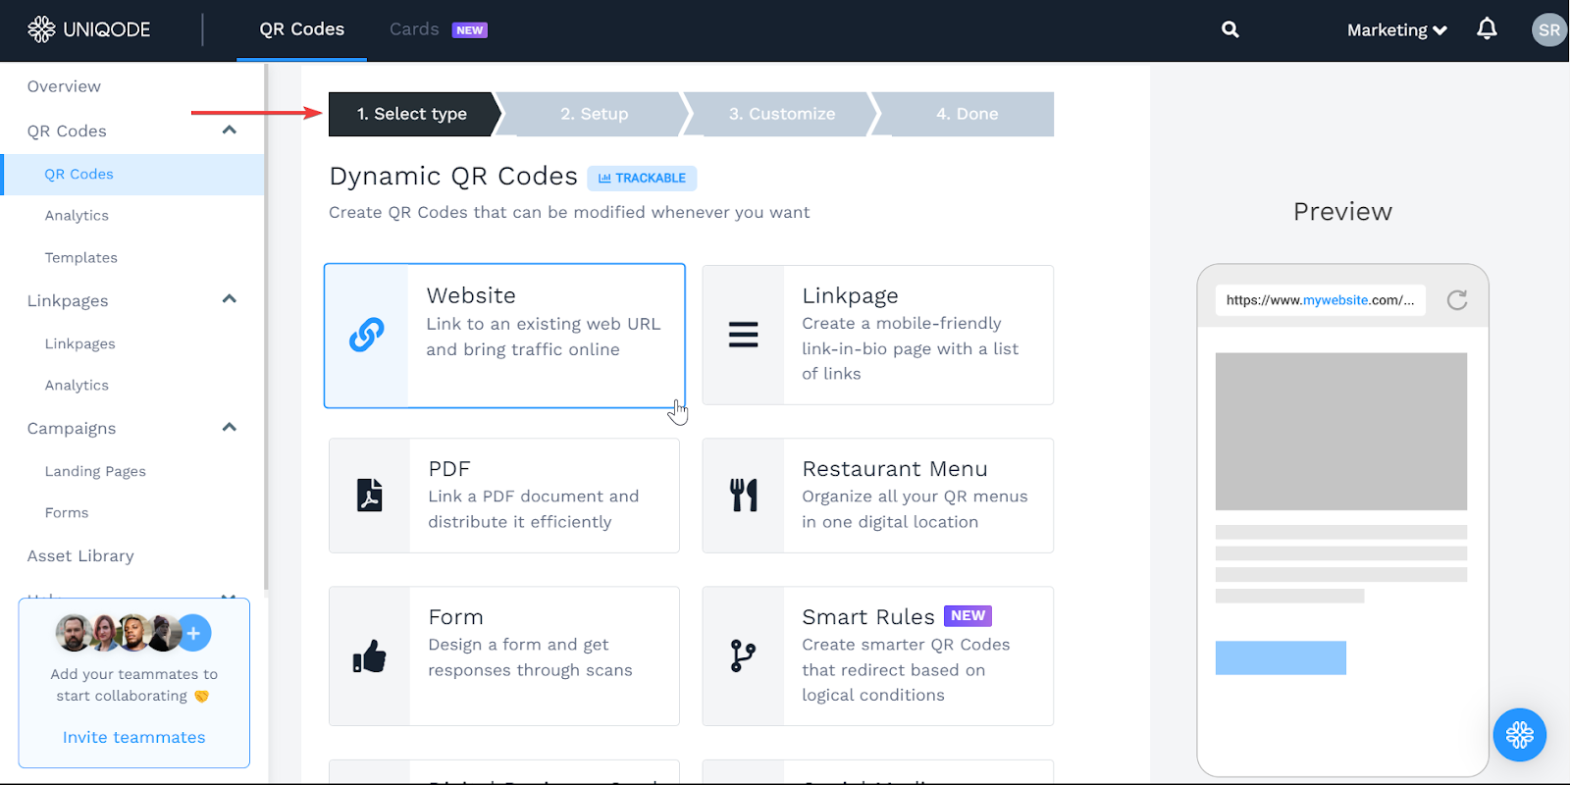This screenshot has width=1570, height=785.
Task: Select QR Codes sub-item in sidebar
Action: (133, 174)
